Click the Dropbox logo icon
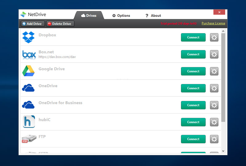 coord(28,37)
